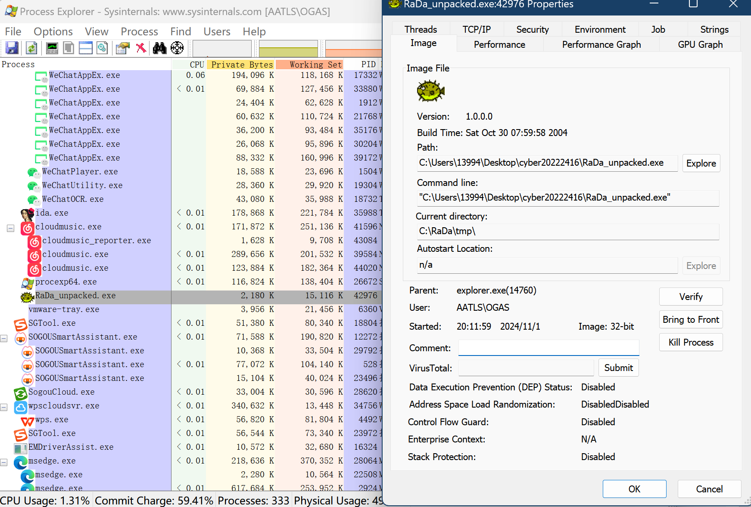Open the Options menu
Viewport: 751px width, 507px height.
pyautogui.click(x=53, y=31)
